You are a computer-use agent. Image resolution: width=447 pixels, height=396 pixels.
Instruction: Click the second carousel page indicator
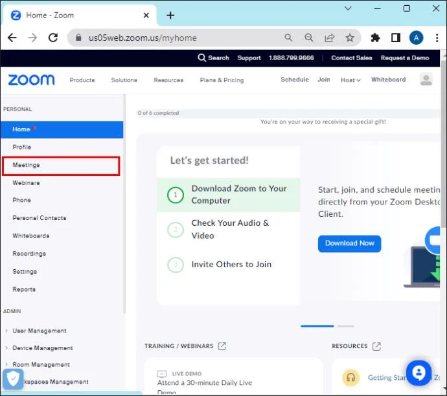(x=346, y=326)
